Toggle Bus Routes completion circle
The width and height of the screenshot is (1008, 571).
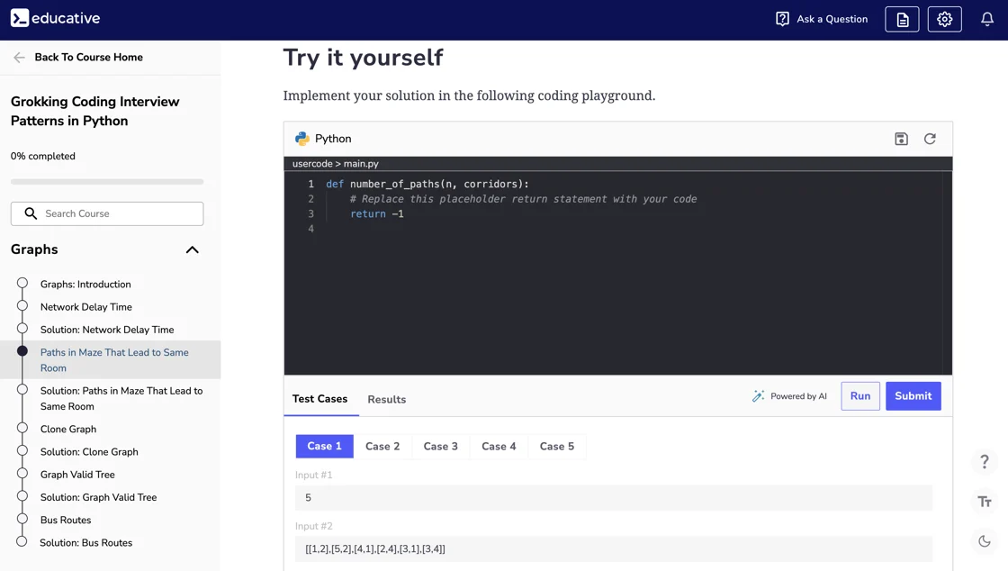22,518
